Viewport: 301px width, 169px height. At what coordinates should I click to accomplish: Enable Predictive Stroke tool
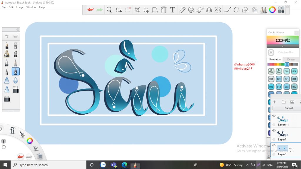(236, 10)
